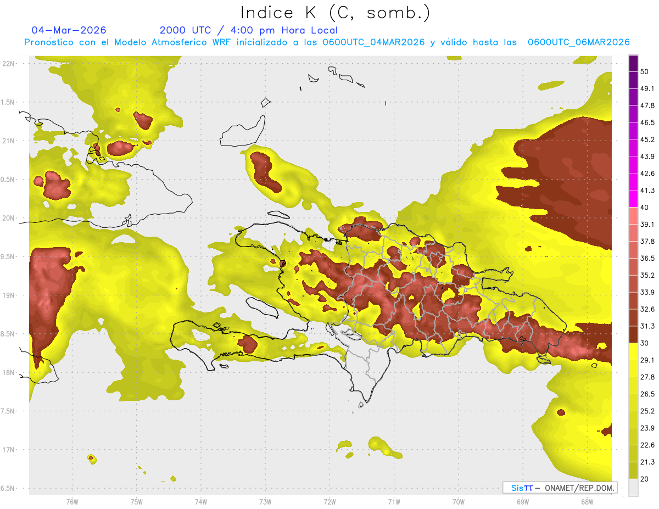This screenshot has width=659, height=509.
Task: Click the colorbar value "35.2"
Action: coord(647,275)
